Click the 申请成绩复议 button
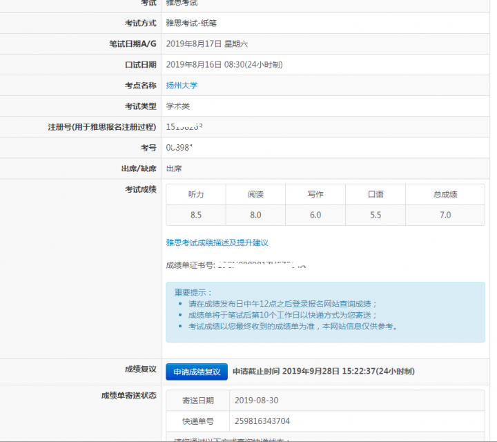Image resolution: width=497 pixels, height=442 pixels. pyautogui.click(x=196, y=372)
